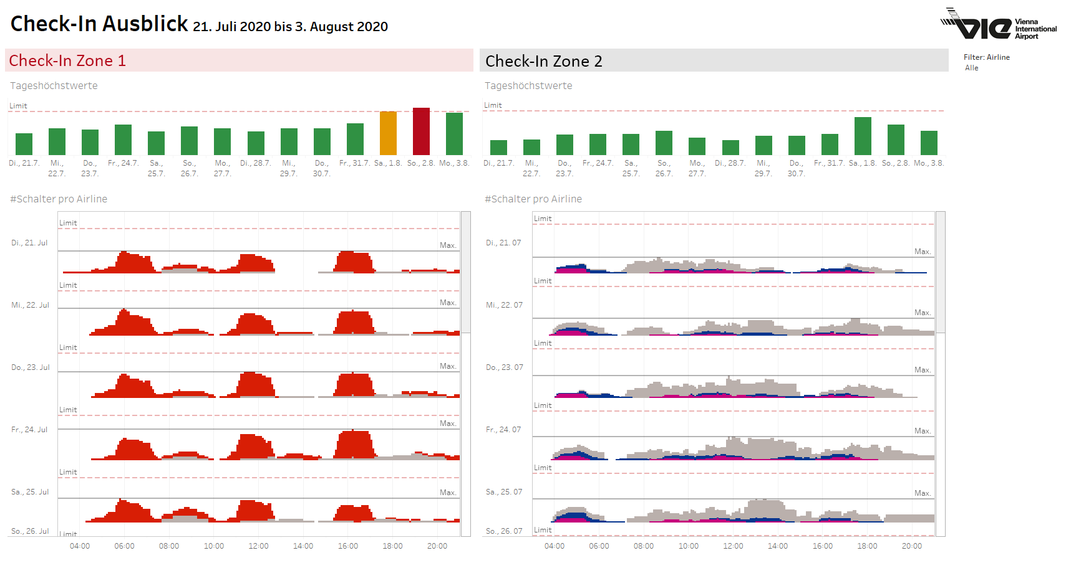Click '#Schalter pro Airline' heading in Zone 1
Image resolution: width=1066 pixels, height=563 pixels.
coord(59,199)
